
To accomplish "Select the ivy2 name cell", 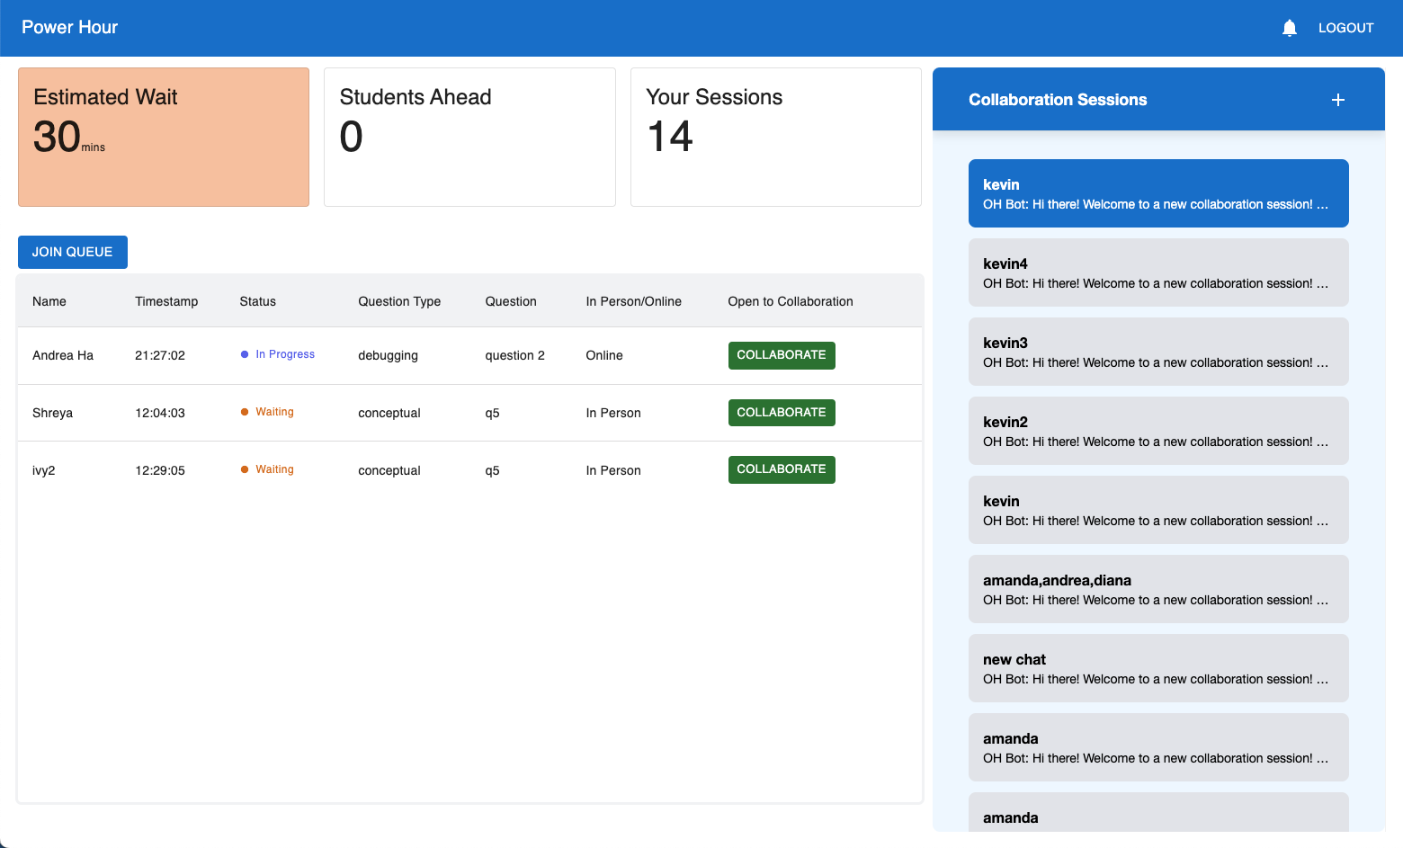I will click(x=44, y=470).
